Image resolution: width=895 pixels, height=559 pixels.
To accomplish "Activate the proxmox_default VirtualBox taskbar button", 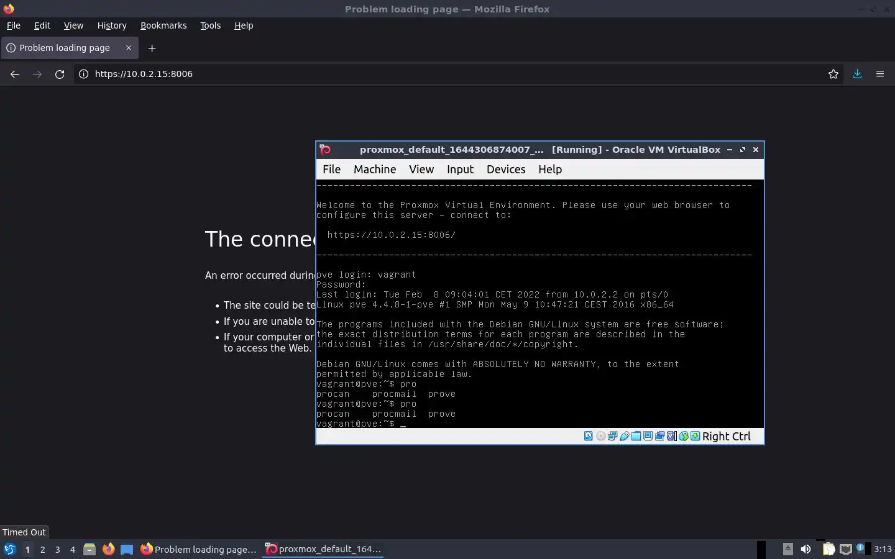I will click(x=323, y=549).
